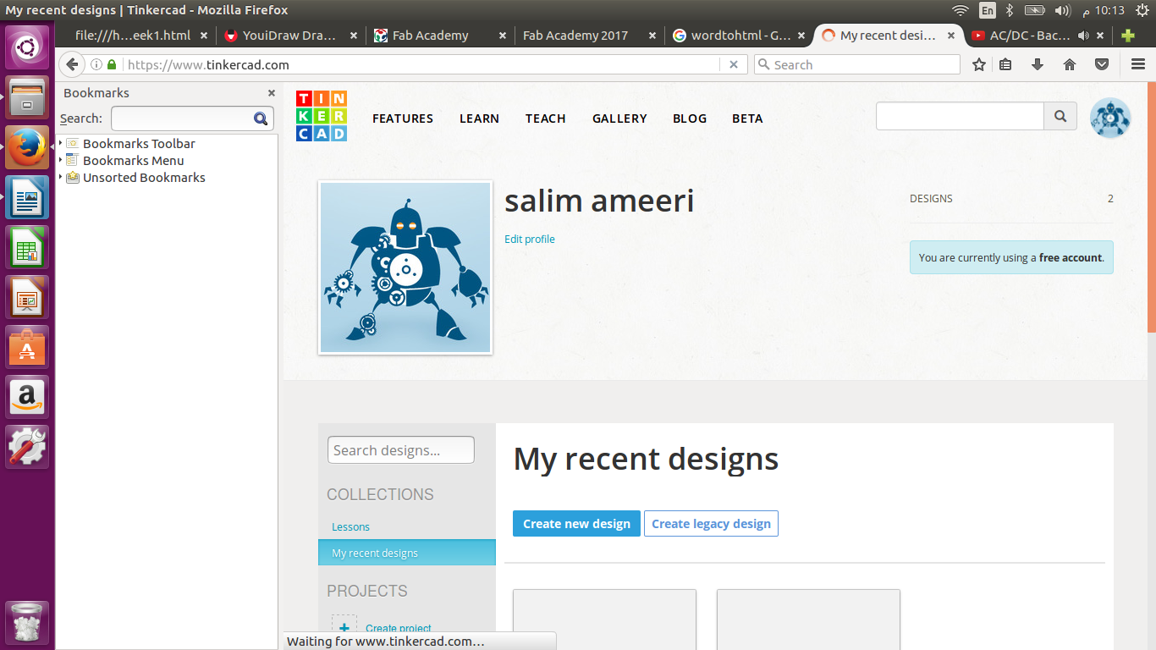Screen dimensions: 1156x650
Task: Open Ubuntu Software from the launcher
Action: 28,347
